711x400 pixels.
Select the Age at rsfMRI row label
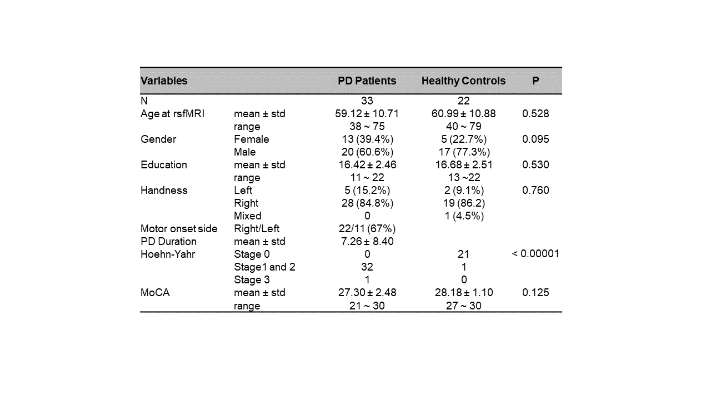coord(173,114)
